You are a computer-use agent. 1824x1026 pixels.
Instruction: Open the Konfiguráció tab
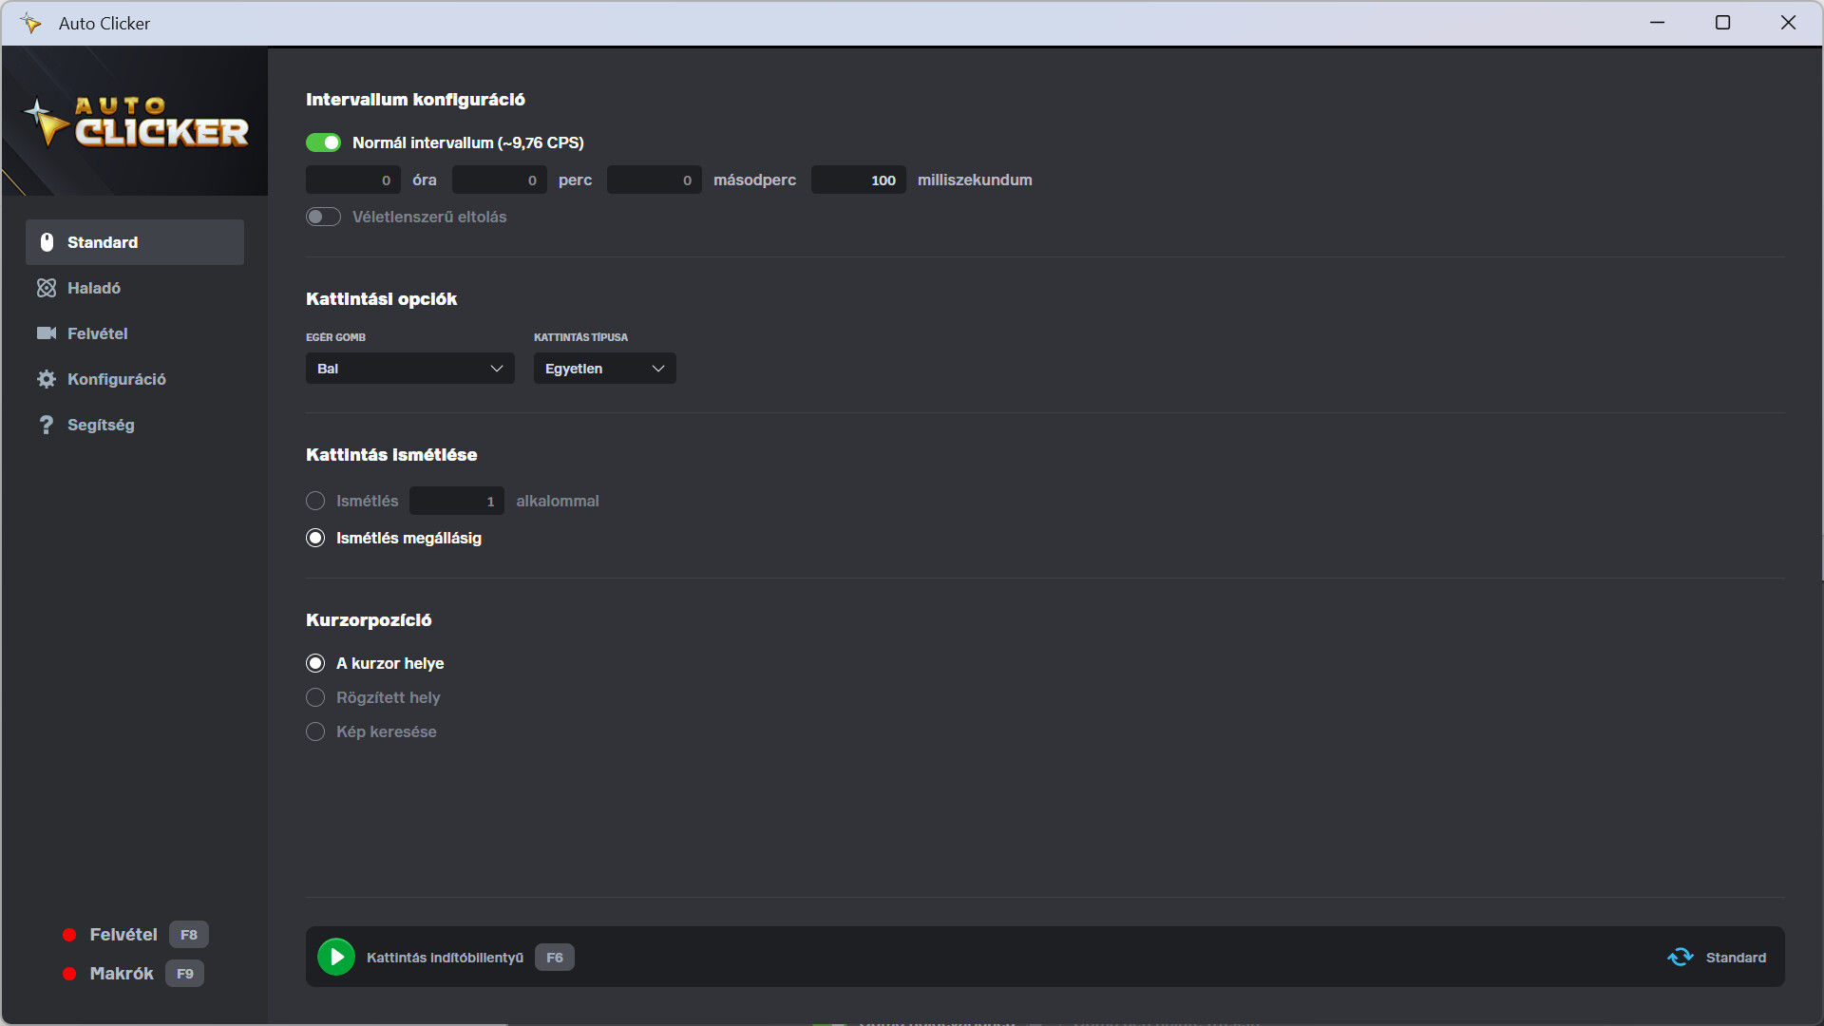pos(135,379)
